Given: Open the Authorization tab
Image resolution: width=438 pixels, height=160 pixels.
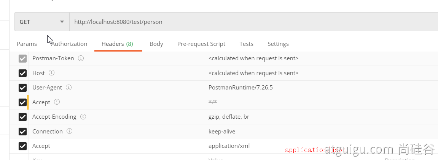Looking at the screenshot, I should 69,44.
